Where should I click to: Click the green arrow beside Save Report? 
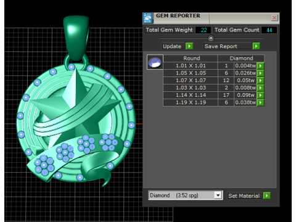[x=257, y=46]
